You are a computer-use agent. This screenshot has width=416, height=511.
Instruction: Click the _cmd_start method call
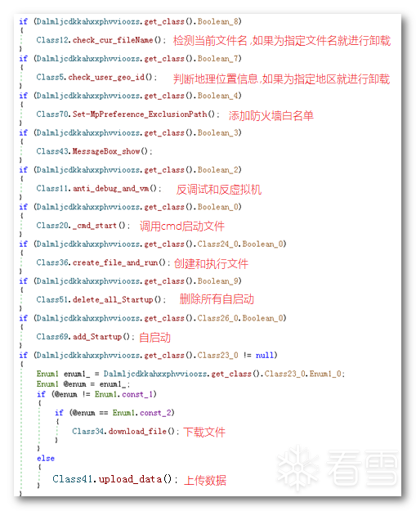(x=95, y=226)
